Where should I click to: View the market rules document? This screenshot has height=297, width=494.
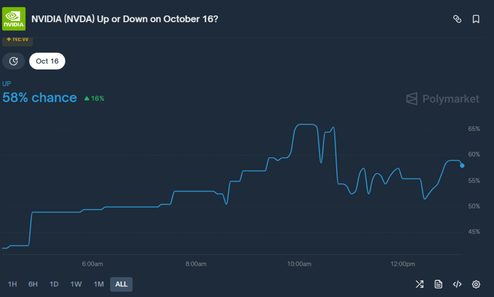[439, 284]
